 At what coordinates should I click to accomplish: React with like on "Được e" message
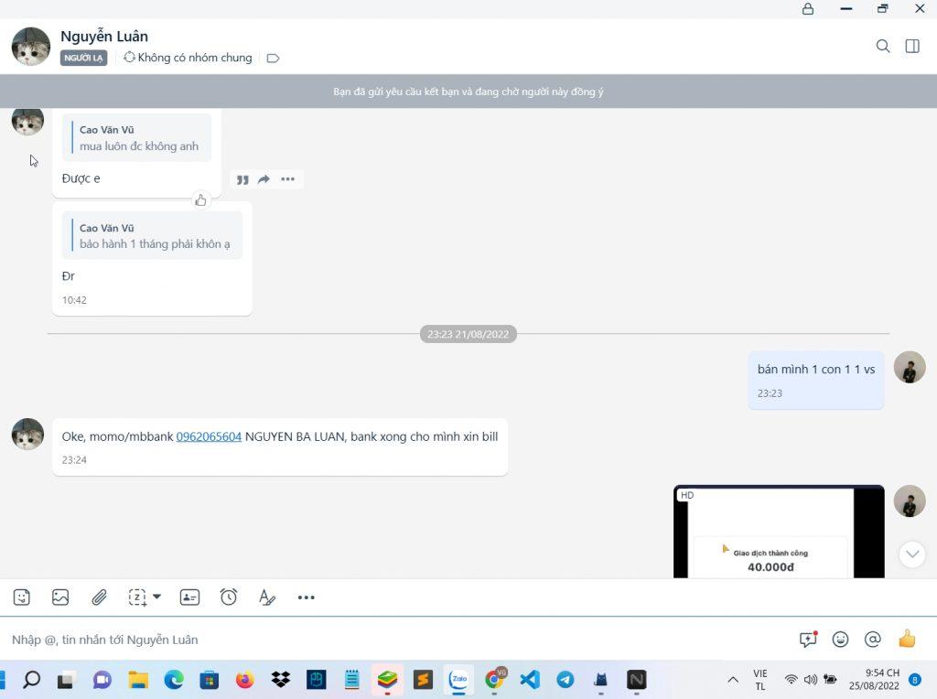point(200,199)
